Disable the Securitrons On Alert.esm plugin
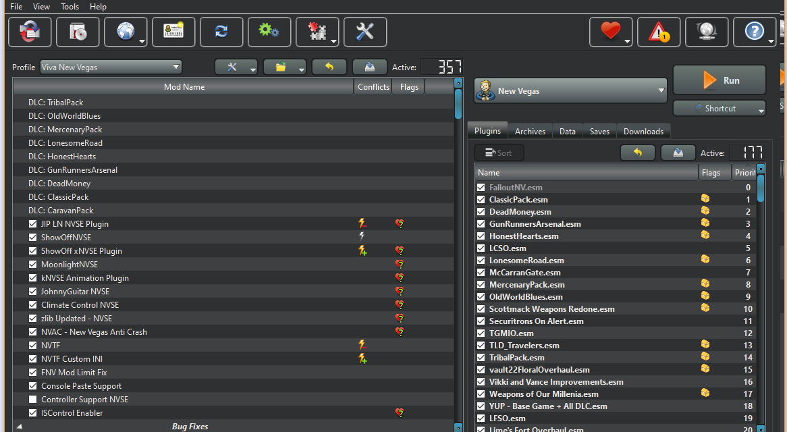The width and height of the screenshot is (787, 432). (481, 321)
